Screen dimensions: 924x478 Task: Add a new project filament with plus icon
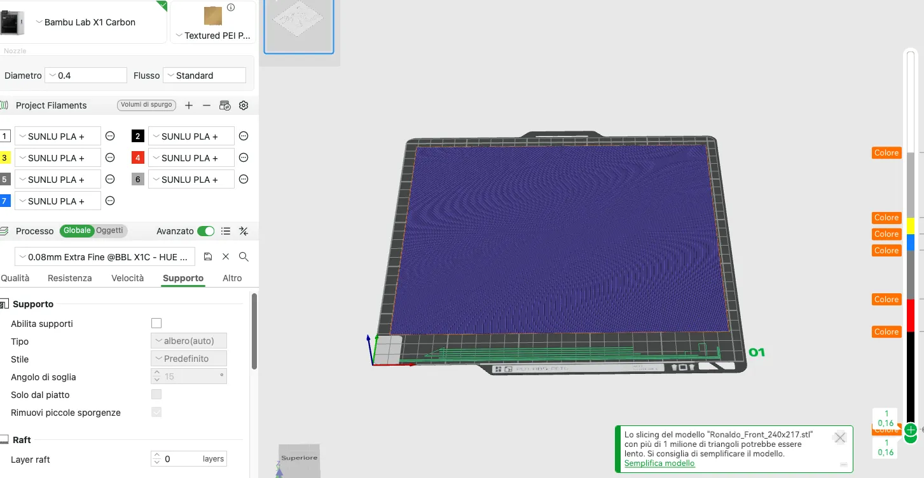point(189,105)
